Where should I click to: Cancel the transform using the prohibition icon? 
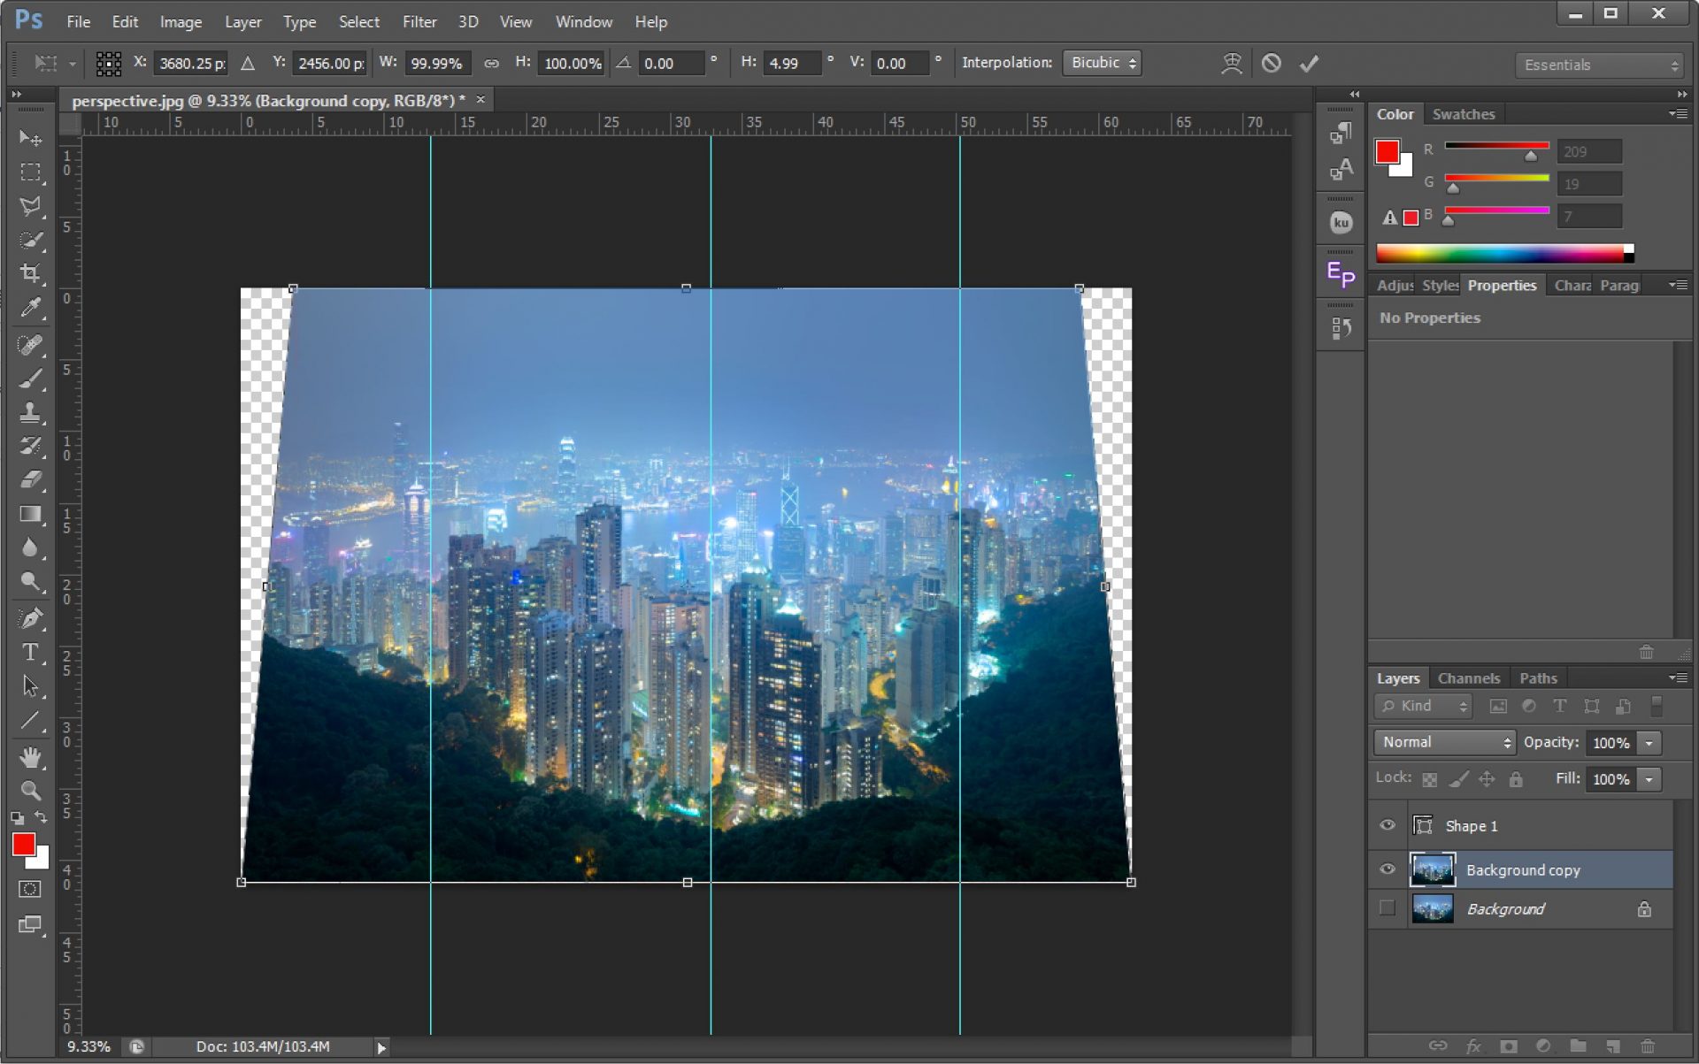click(x=1272, y=63)
